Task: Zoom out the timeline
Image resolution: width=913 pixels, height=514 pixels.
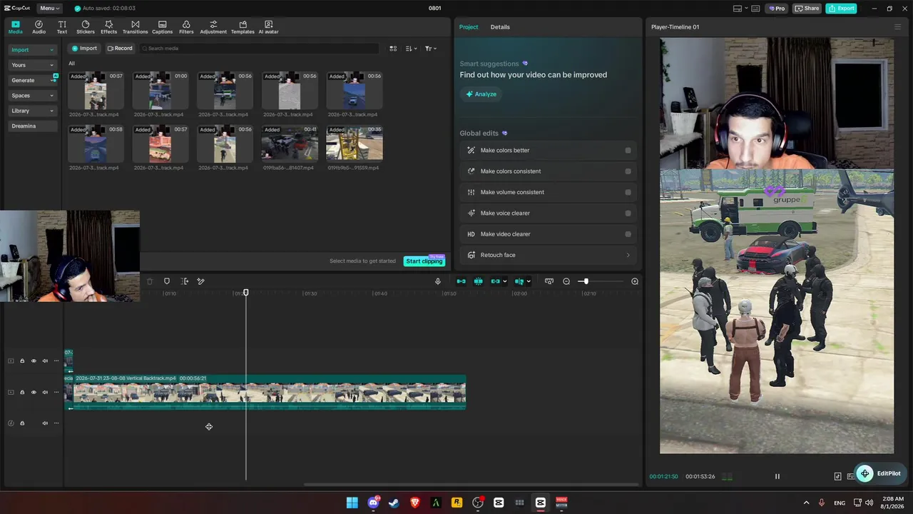Action: point(566,281)
